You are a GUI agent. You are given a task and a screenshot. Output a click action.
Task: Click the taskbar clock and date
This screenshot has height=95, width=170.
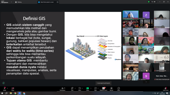pyautogui.click(x=162, y=93)
